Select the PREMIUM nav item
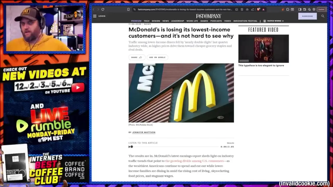 pyautogui.click(x=136, y=21)
